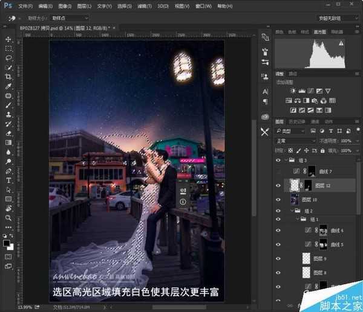Hide the 图层 12 layer
363x312 pixels.
coord(278,186)
